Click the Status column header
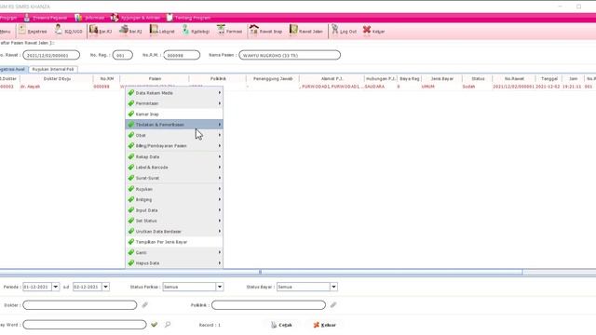This screenshot has height=335, width=596. (x=478, y=78)
